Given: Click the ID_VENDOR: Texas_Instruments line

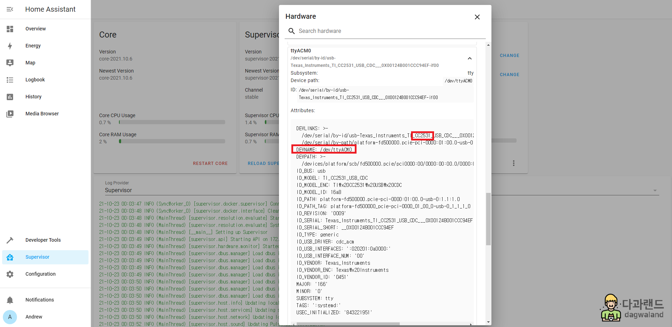Looking at the screenshot, I should coord(333,263).
